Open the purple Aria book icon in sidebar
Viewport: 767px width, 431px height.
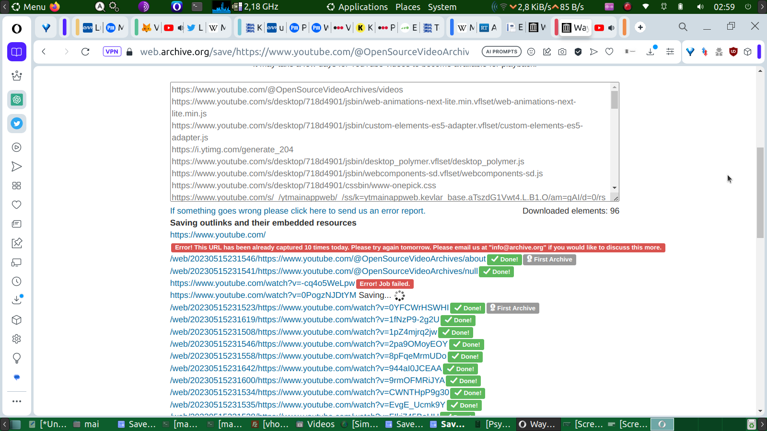point(17,52)
